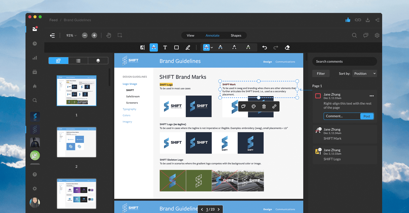Select page 1 thumbnail
Screen dimensions: 409x213
[x=77, y=91]
